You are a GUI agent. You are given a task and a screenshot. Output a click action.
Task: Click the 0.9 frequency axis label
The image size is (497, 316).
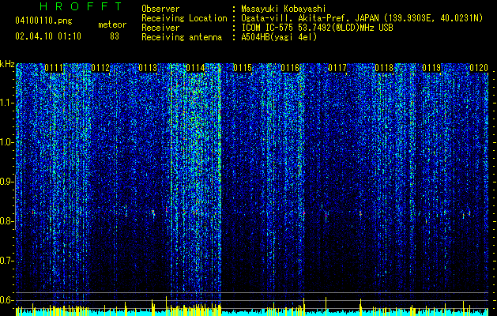[7, 182]
